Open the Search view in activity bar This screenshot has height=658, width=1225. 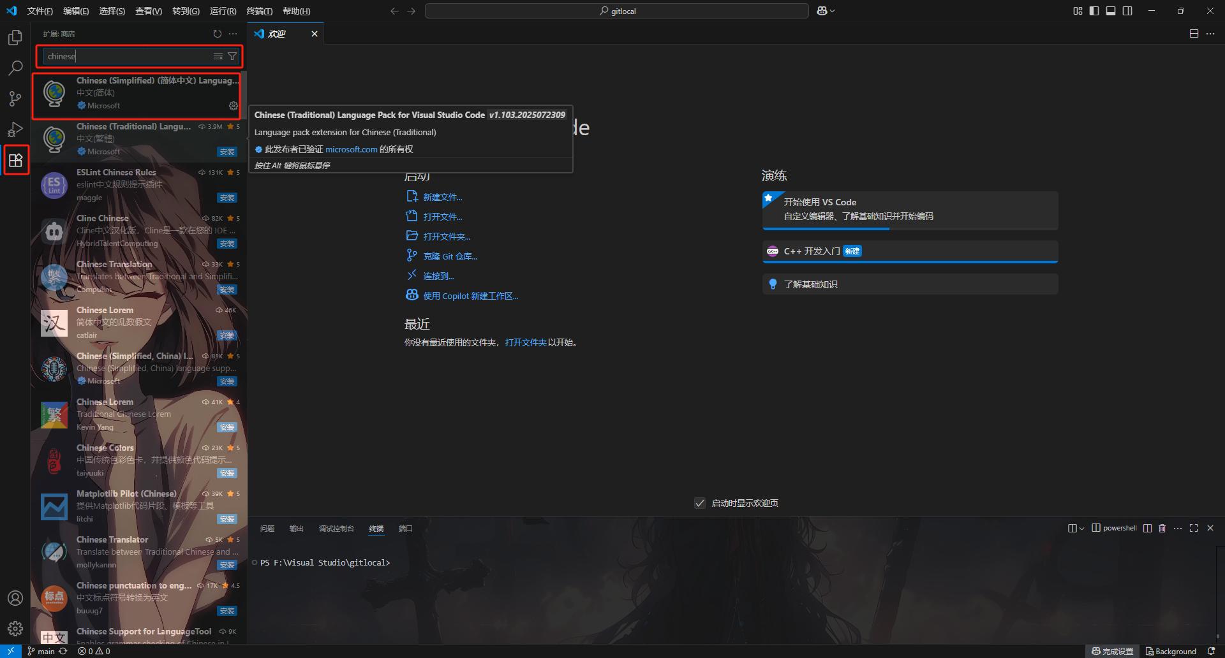(15, 68)
